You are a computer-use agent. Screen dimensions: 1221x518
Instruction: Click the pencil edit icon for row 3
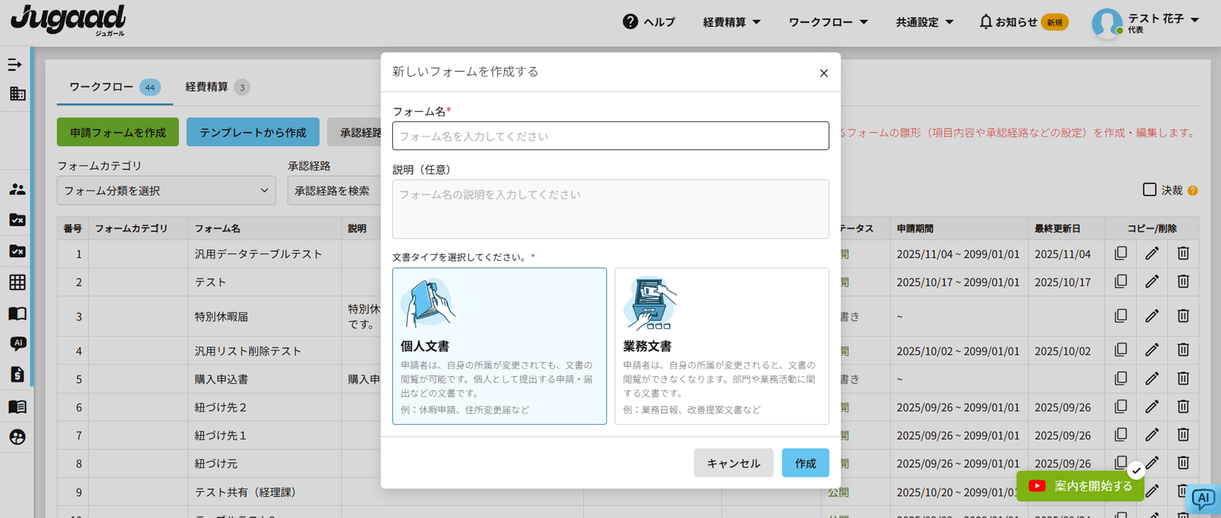pos(1152,316)
